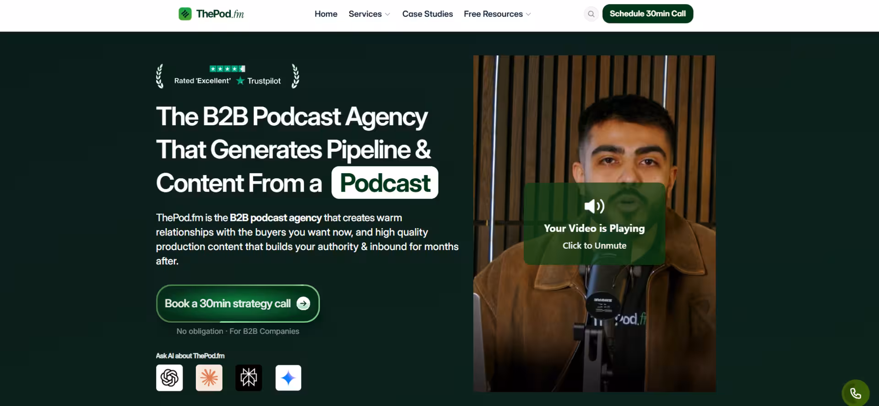Ask Perplexity about ThePod.fm
The width and height of the screenshot is (879, 406).
point(249,378)
